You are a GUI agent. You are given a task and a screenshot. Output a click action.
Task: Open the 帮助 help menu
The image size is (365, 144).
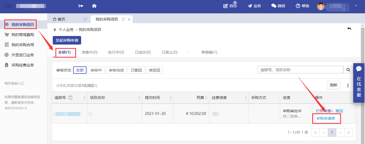tap(302, 6)
